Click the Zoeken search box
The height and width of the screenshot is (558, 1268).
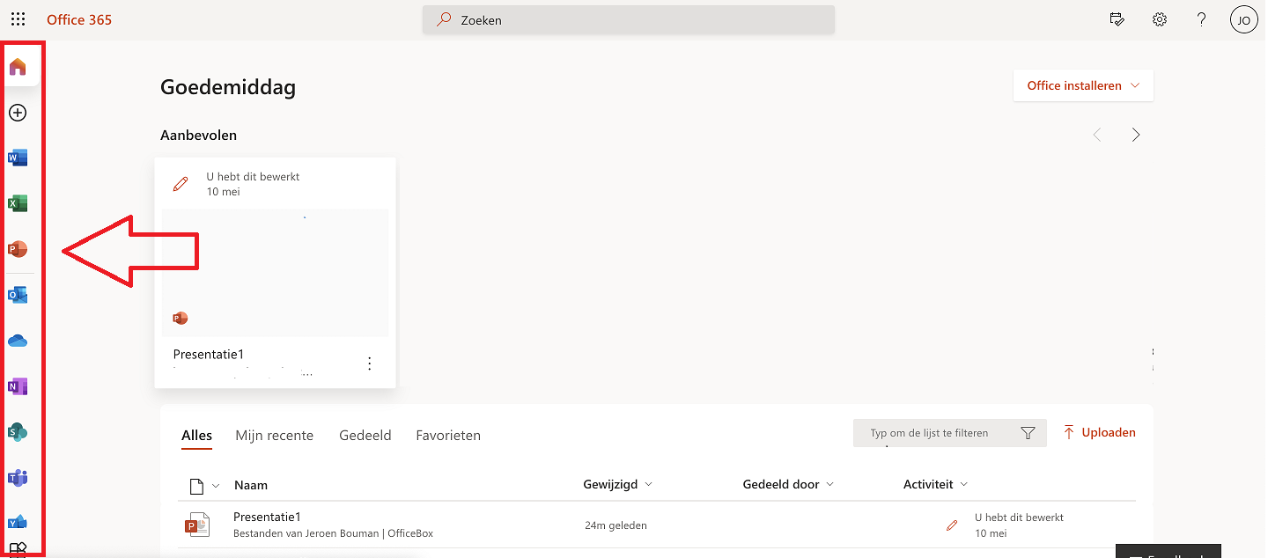coord(629,19)
